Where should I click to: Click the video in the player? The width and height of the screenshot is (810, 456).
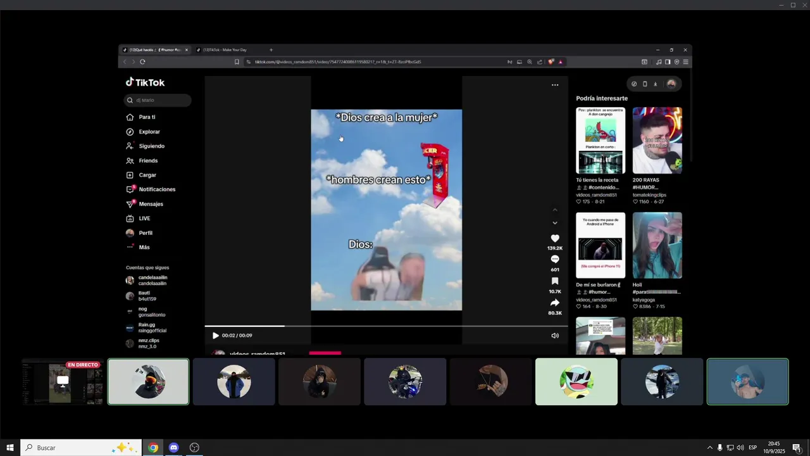386,210
